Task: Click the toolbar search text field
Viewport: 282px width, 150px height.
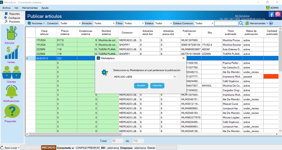Action: pos(226,23)
